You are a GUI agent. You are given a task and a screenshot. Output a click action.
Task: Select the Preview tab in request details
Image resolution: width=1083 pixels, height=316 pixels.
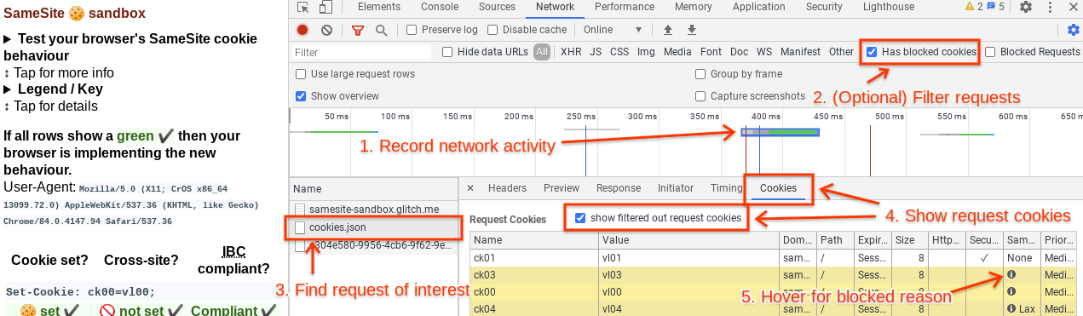pos(562,188)
